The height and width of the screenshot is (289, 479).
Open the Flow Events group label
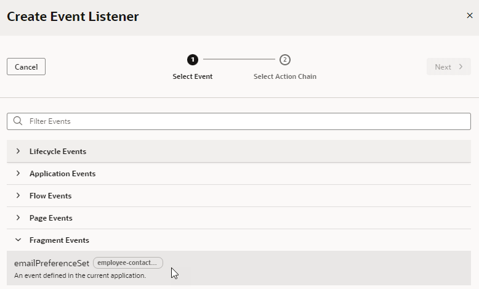50,195
